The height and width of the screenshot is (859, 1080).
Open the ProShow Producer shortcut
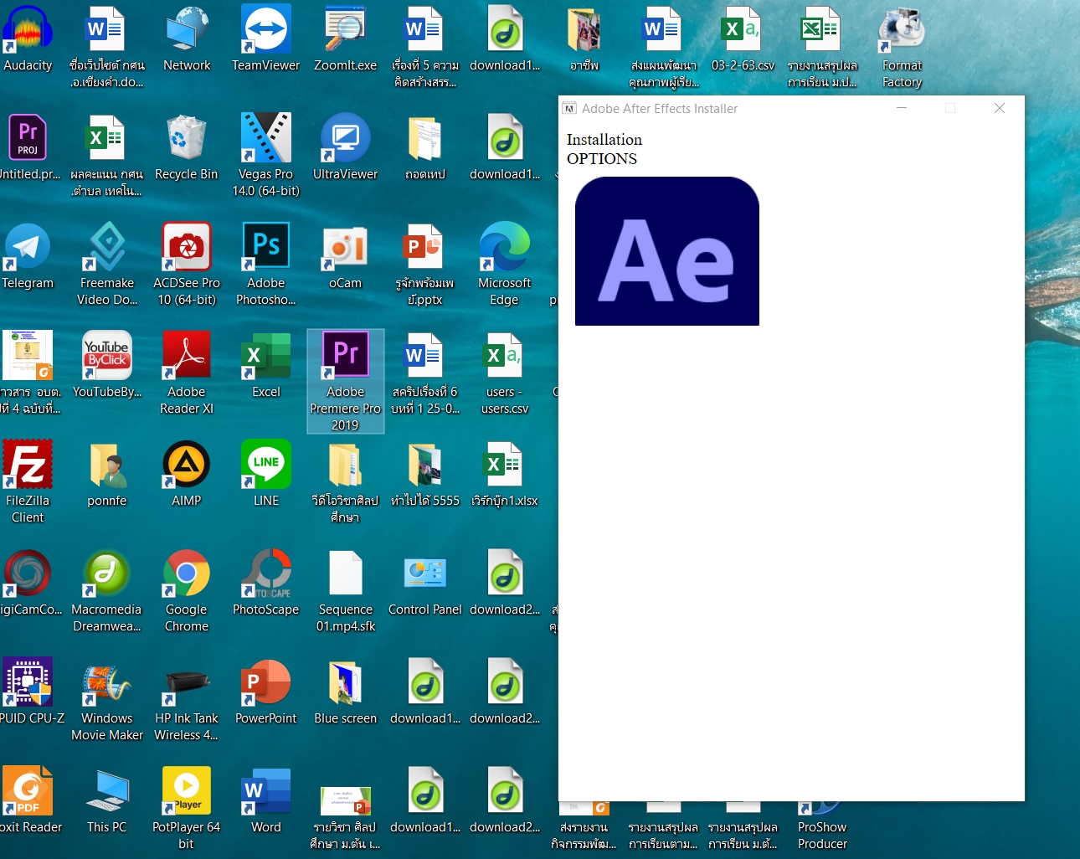(x=822, y=826)
